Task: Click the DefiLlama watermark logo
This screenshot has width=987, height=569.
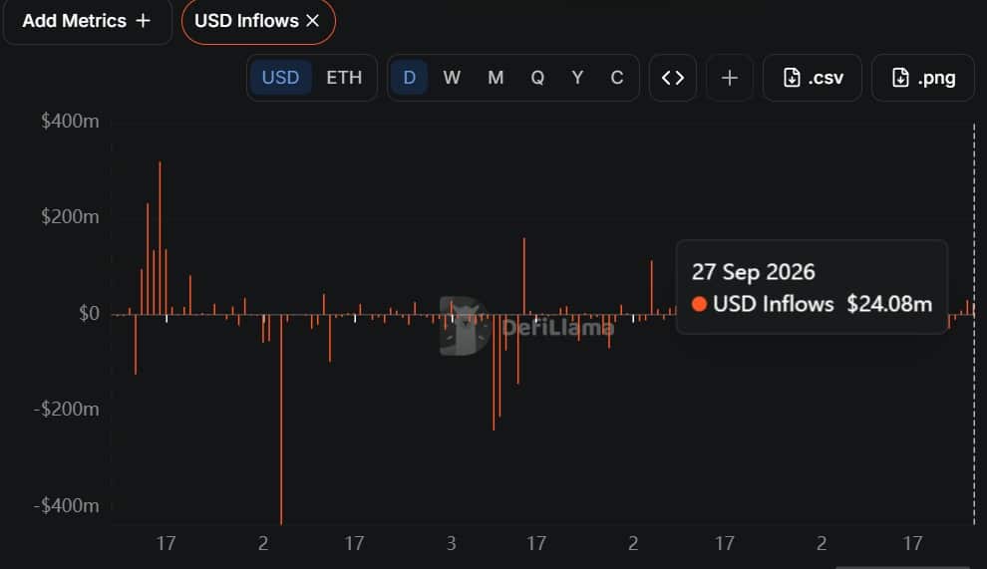Action: (465, 326)
